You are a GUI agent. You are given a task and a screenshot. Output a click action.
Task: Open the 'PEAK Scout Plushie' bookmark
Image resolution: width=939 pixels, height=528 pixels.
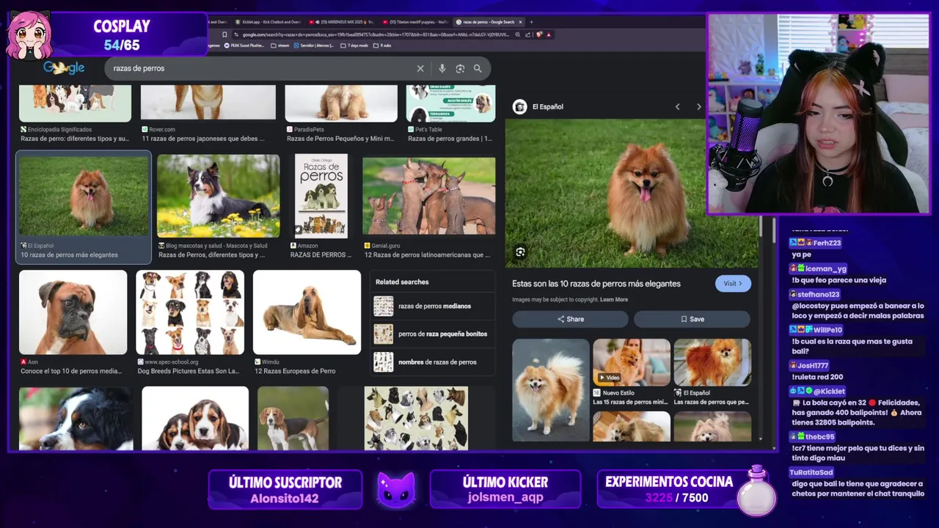coord(244,45)
